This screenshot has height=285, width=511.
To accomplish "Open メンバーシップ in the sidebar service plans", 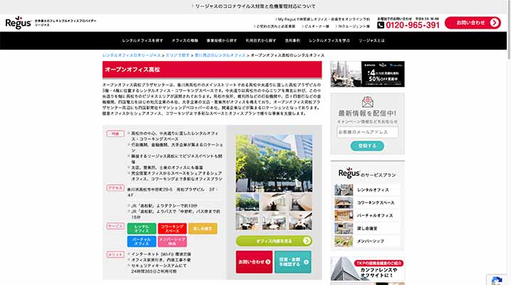I will [367, 242].
